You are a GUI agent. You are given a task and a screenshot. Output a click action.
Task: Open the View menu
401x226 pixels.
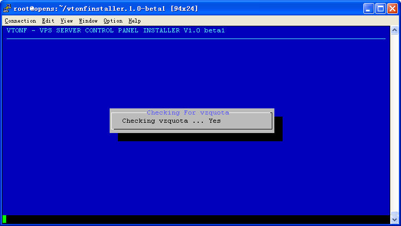click(x=66, y=21)
